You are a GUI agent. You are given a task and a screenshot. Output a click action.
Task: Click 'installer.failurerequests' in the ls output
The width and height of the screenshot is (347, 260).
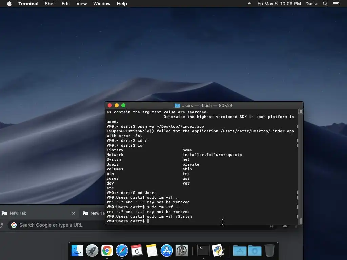point(212,155)
